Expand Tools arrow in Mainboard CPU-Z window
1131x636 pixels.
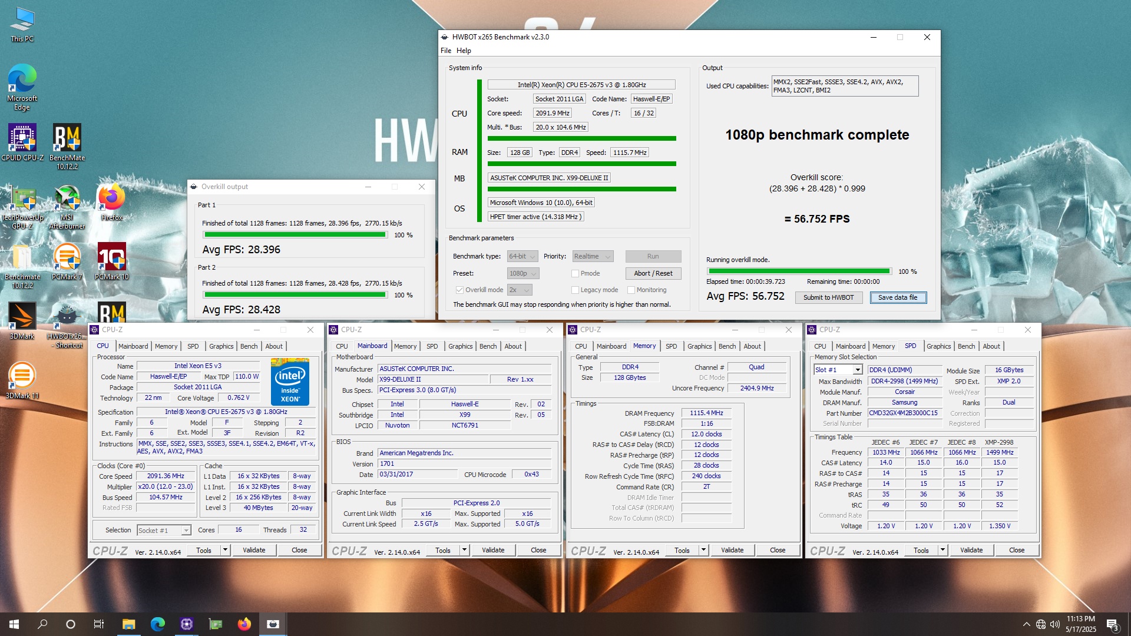464,550
